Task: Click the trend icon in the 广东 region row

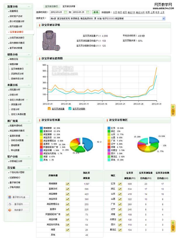Action: point(120,204)
